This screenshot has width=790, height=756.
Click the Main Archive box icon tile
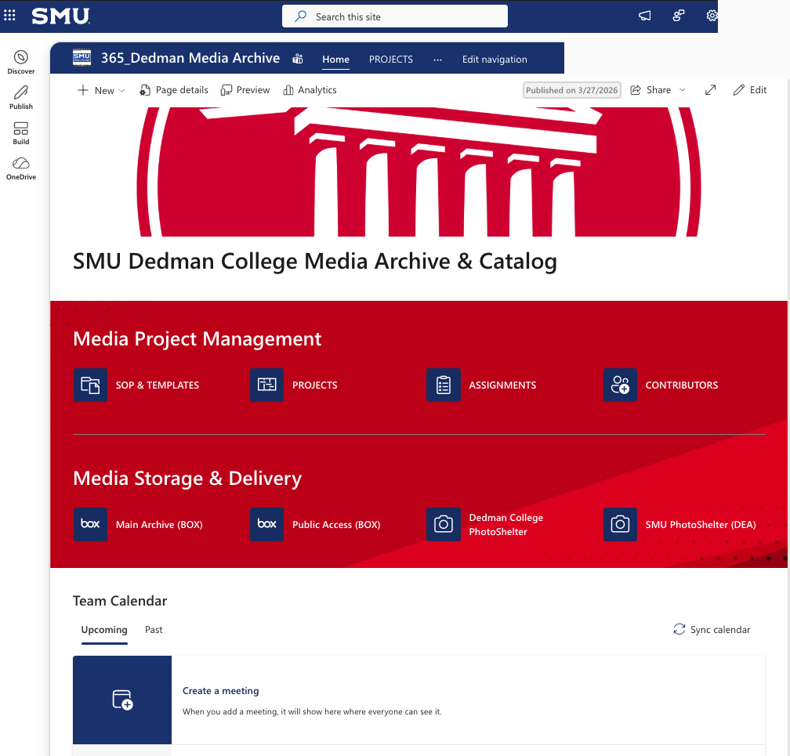[90, 524]
